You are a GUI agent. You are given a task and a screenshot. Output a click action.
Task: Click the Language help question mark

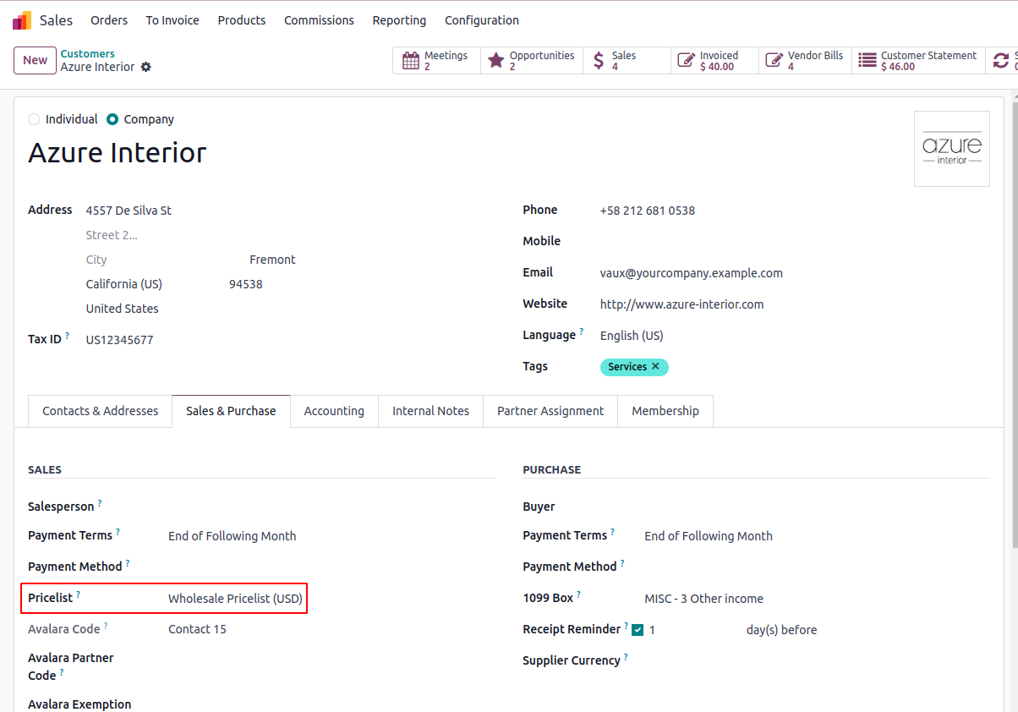[x=582, y=331]
